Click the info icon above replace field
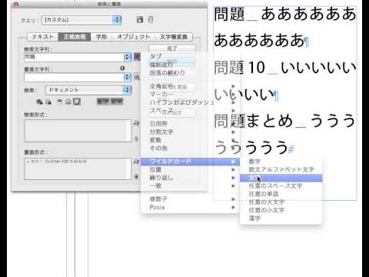The width and height of the screenshot is (369, 277). pos(122,68)
